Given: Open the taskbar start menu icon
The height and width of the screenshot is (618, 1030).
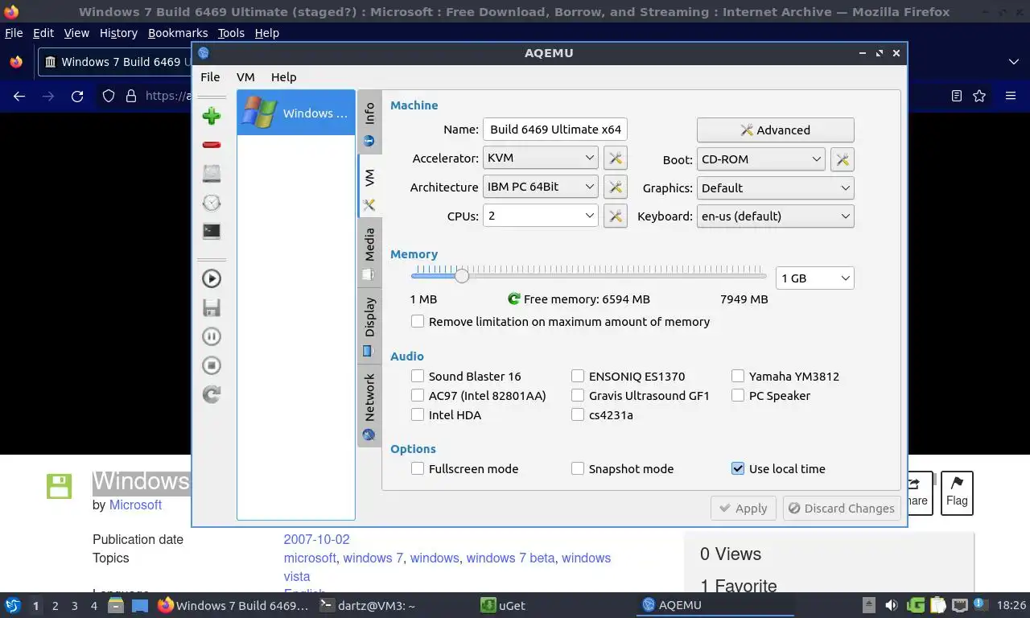Looking at the screenshot, I should coord(12,605).
